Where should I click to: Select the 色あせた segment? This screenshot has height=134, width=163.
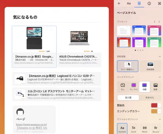coord(150,97)
